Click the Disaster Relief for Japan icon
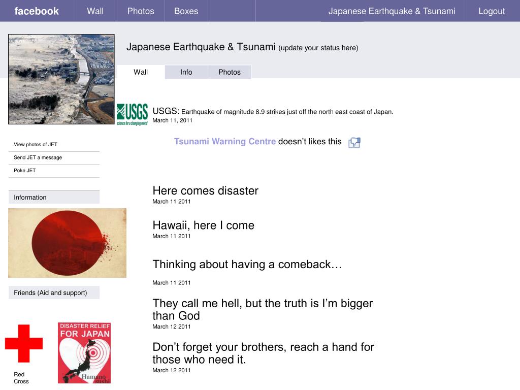520x390 pixels. (84, 353)
